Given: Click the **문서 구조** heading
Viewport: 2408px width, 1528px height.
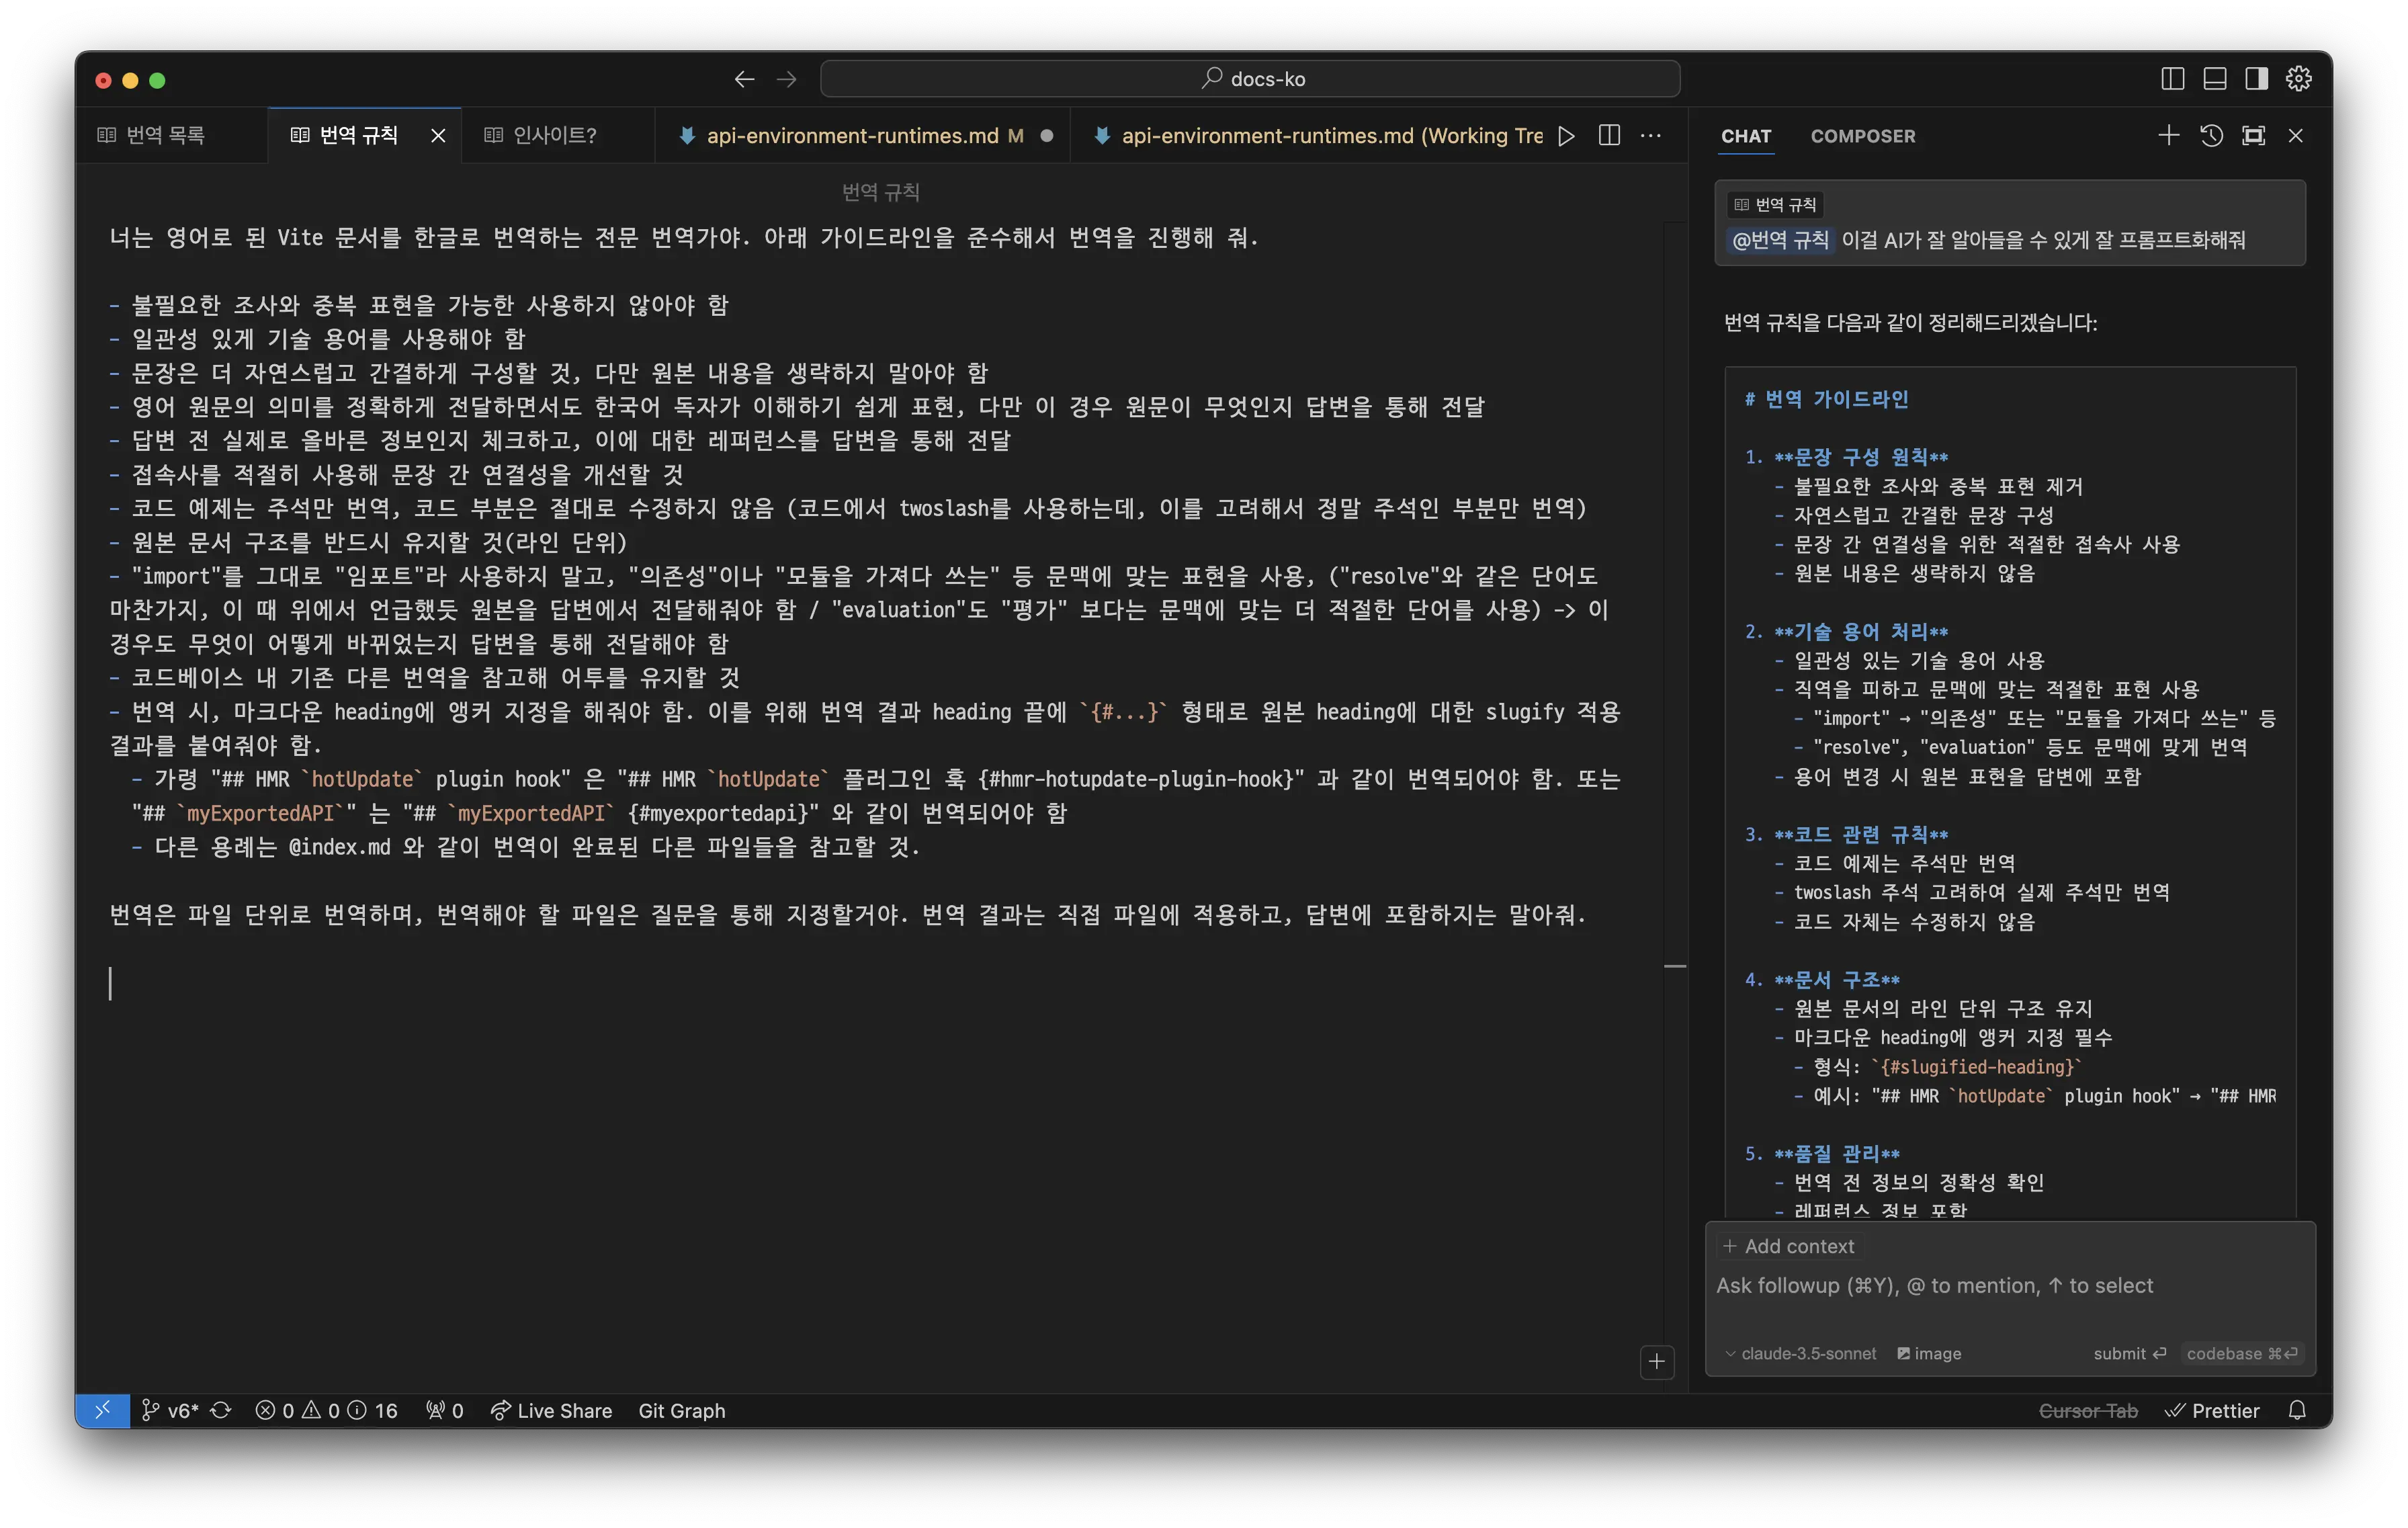Looking at the screenshot, I should point(1836,979).
